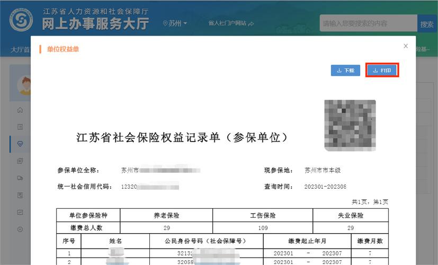
Task: Click the value 109 under 工伤保险
Action: click(263, 228)
